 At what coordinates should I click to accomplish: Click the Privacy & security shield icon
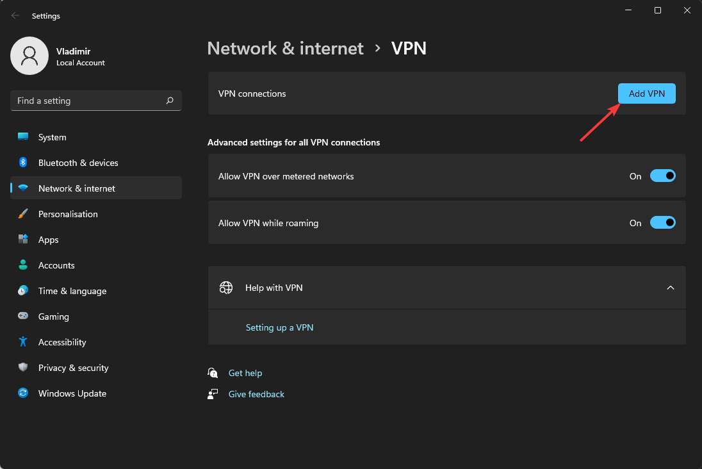click(x=23, y=368)
